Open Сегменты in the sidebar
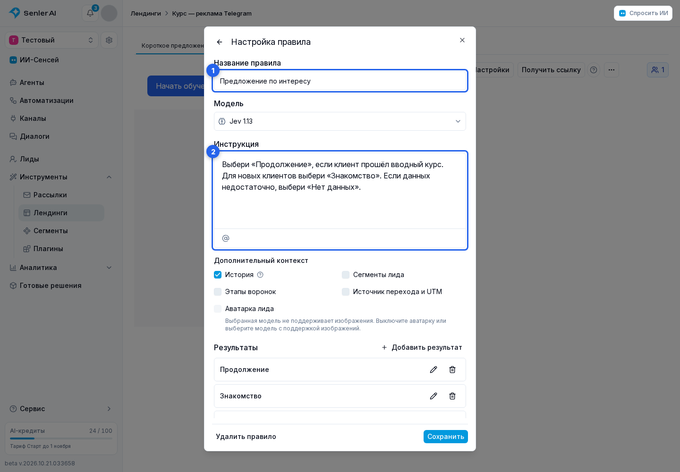The width and height of the screenshot is (680, 472). pyautogui.click(x=61, y=231)
